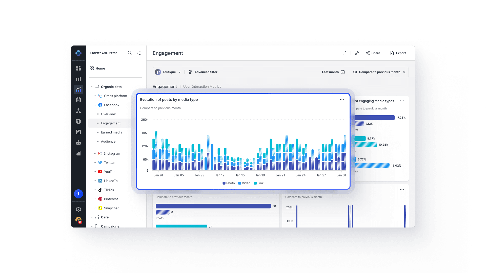The width and height of the screenshot is (486, 273).
Task: Open Advanced filter
Action: click(203, 72)
